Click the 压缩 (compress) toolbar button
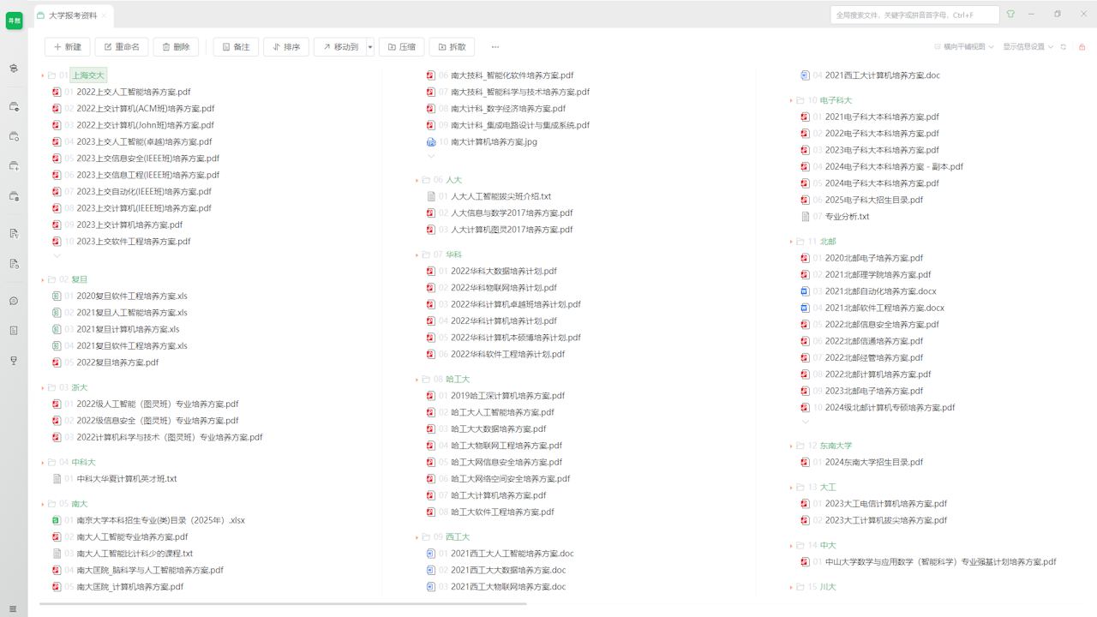Image resolution: width=1097 pixels, height=617 pixels. pos(401,47)
